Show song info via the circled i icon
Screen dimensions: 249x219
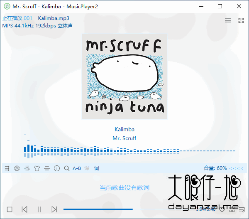[x=57, y=168]
